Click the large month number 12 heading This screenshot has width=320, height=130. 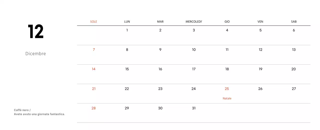pyautogui.click(x=36, y=32)
